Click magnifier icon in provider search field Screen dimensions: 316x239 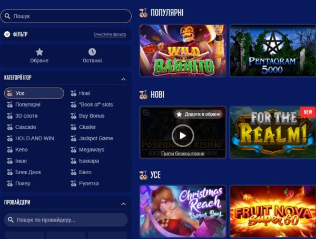11,220
